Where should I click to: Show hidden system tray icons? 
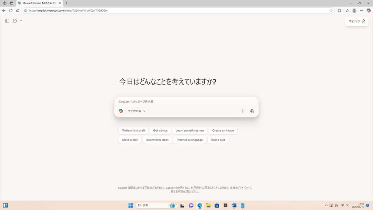pos(326,205)
